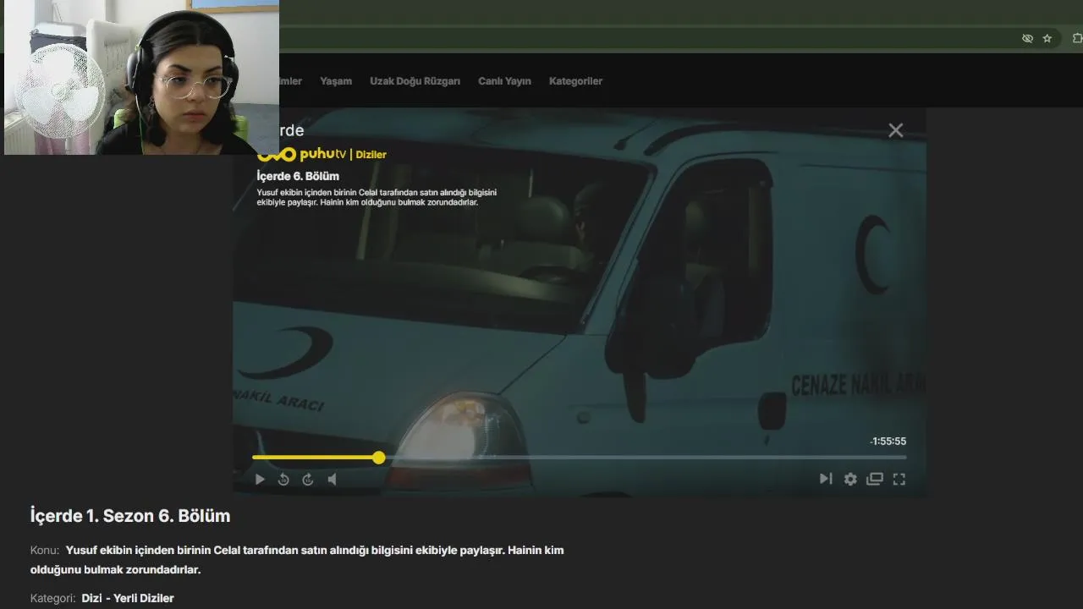Screen dimensions: 1083x609
Task: Open the Canlı Yayın menu item
Action: point(504,81)
